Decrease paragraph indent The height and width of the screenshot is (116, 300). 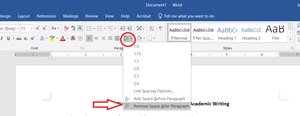coord(123,28)
